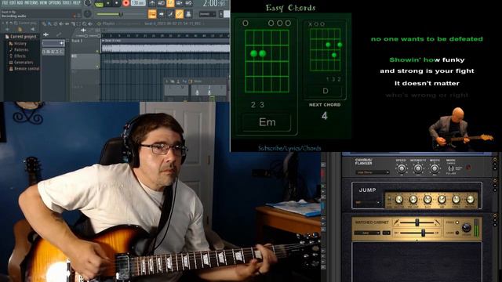
Task: Click the orange playlist view icon in second toolbar row
Action: pyautogui.click(x=152, y=14)
